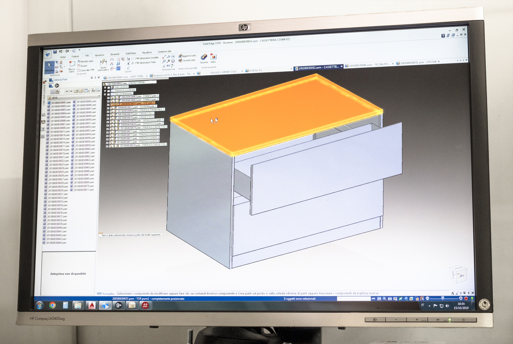Click the red A AutoCAD taskbar icon
The height and width of the screenshot is (344, 513).
[92, 305]
